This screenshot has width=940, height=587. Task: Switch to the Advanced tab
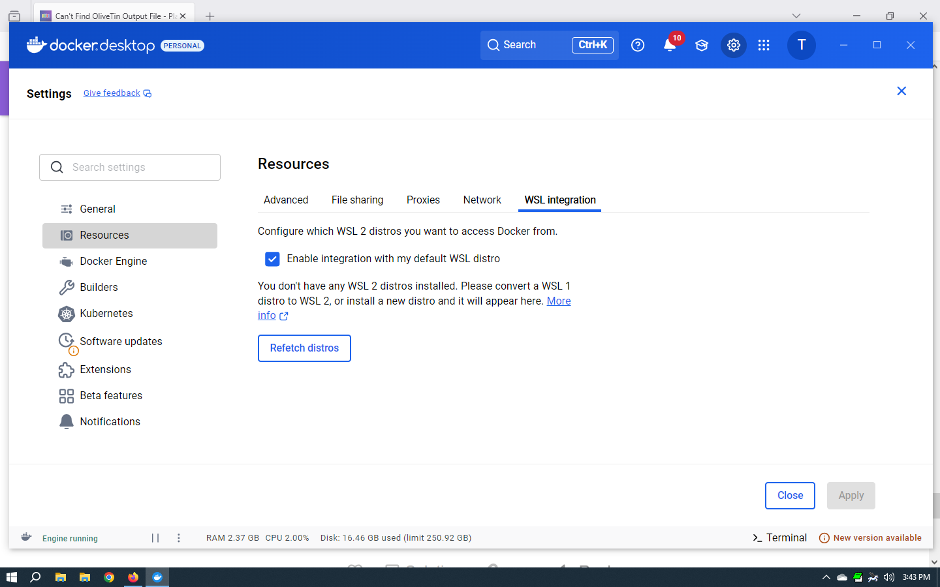point(286,200)
